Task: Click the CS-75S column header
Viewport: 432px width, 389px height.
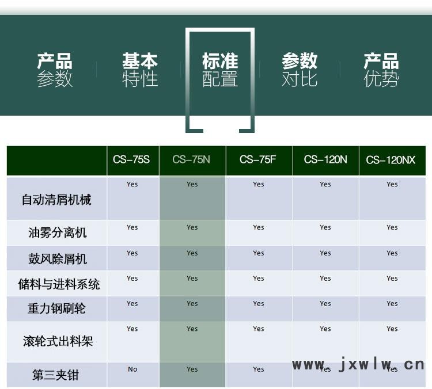Action: click(132, 160)
